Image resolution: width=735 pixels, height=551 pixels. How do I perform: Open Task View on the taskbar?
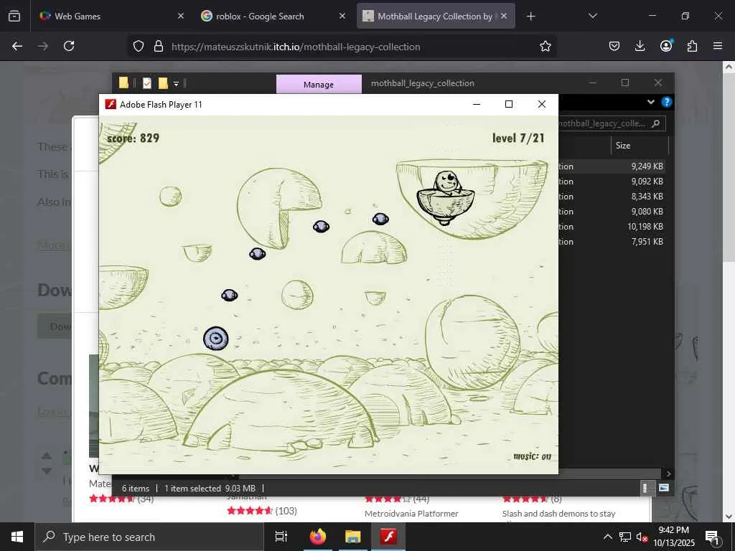point(281,537)
